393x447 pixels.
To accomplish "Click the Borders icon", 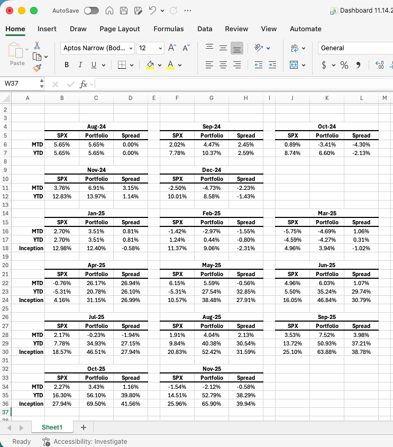I will click(x=122, y=65).
